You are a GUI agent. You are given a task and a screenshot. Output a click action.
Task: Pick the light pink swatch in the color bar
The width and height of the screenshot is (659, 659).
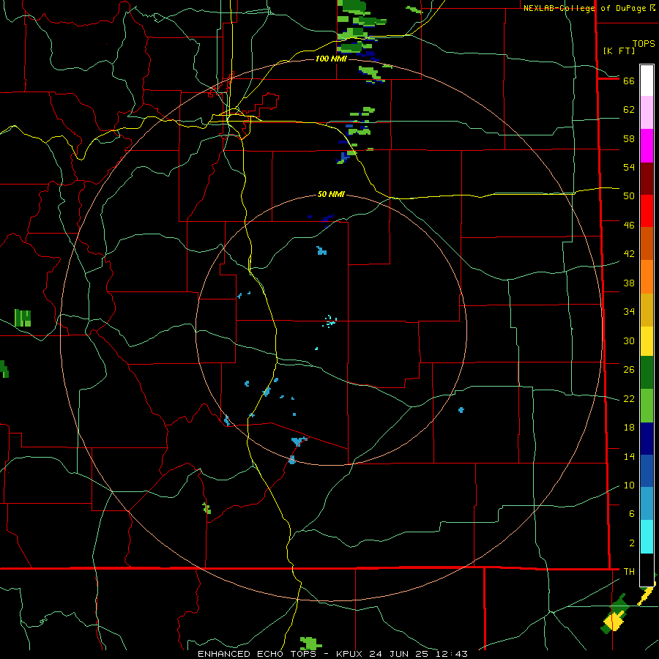[647, 113]
